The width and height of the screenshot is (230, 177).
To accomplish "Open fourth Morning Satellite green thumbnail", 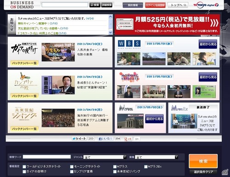I will click(204, 91).
